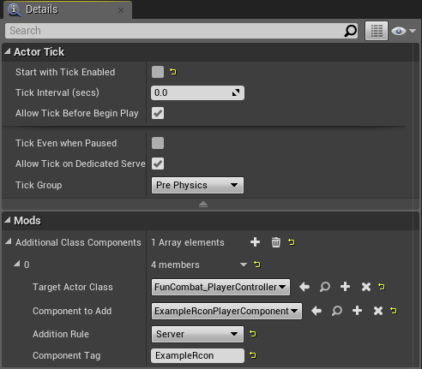Image resolution: width=422 pixels, height=369 pixels.
Task: Click the Component Tag label
Action: [x=66, y=355]
